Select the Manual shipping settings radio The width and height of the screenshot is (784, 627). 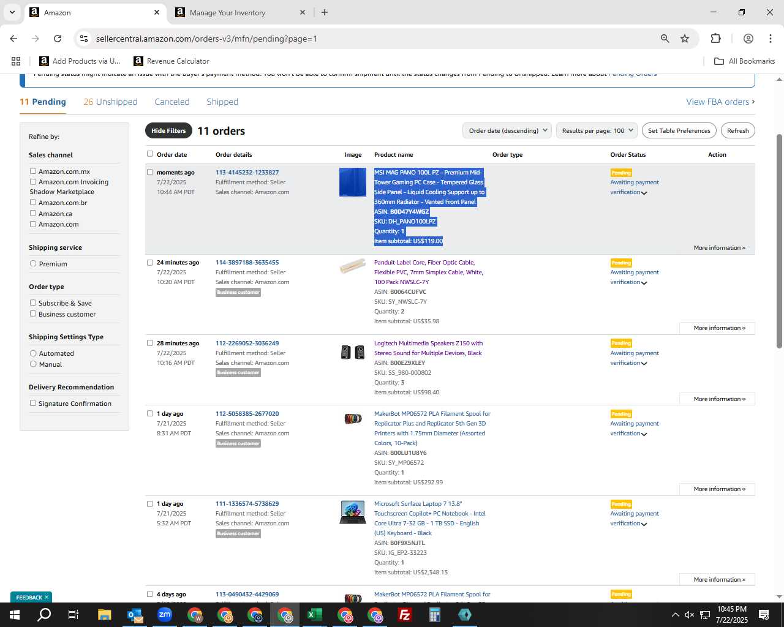[33, 364]
